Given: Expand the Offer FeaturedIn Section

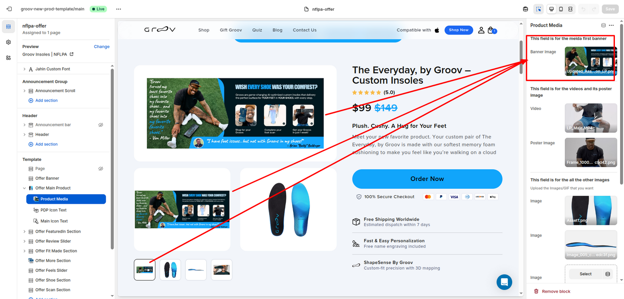Looking at the screenshot, I should (25, 232).
